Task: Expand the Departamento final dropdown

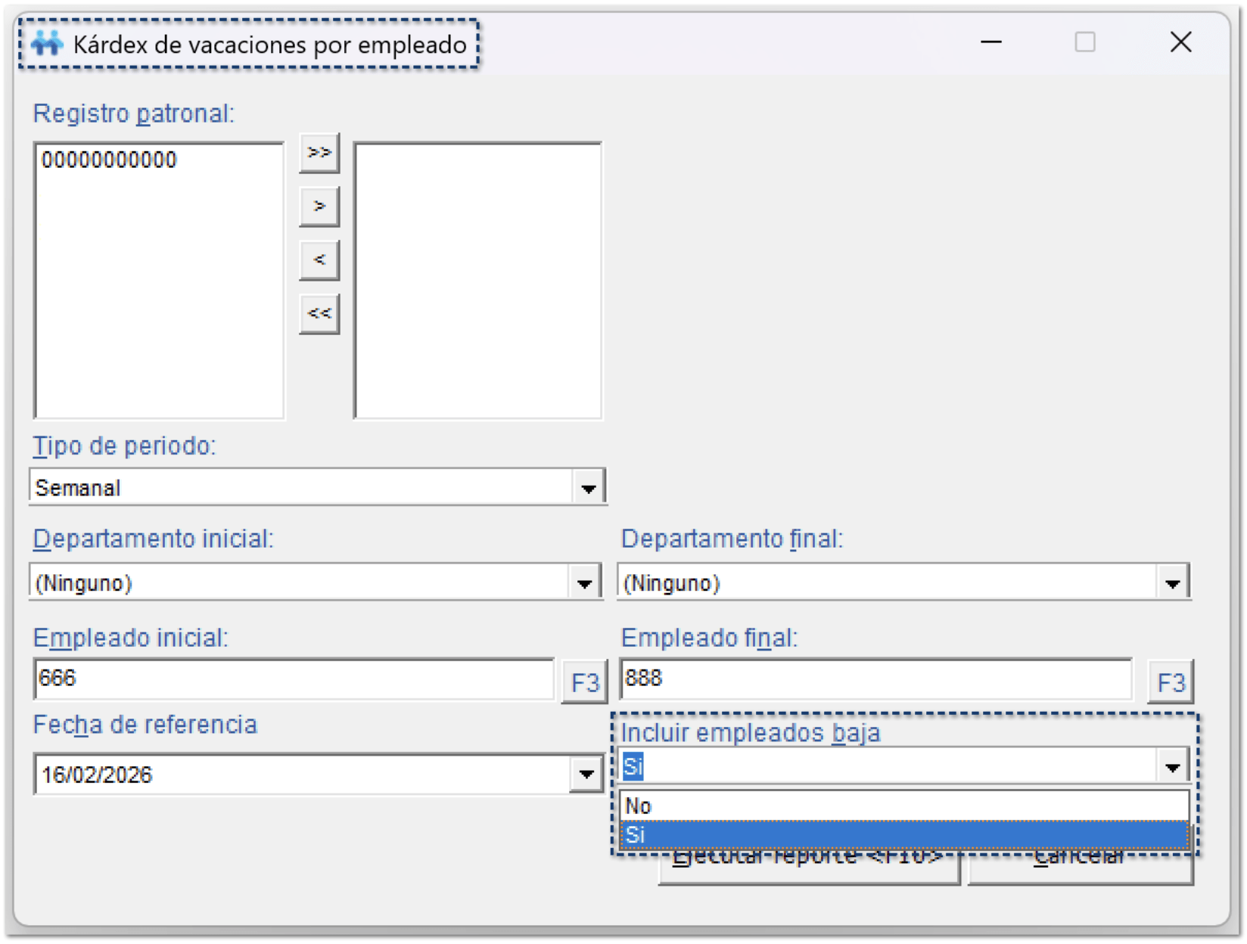Action: click(x=1172, y=583)
